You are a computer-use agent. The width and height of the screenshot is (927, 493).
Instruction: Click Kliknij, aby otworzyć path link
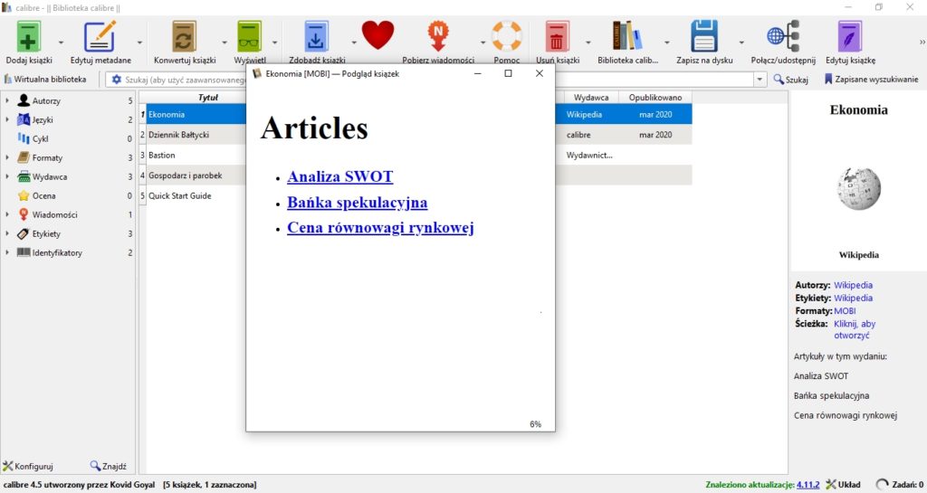pos(855,329)
